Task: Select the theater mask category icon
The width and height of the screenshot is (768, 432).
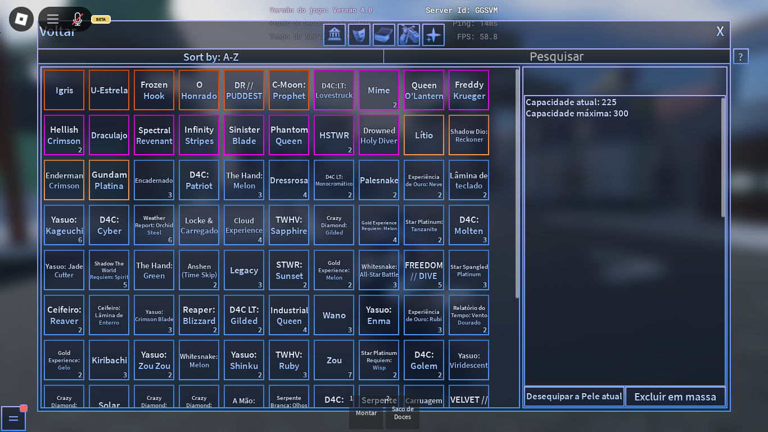Action: 359,35
